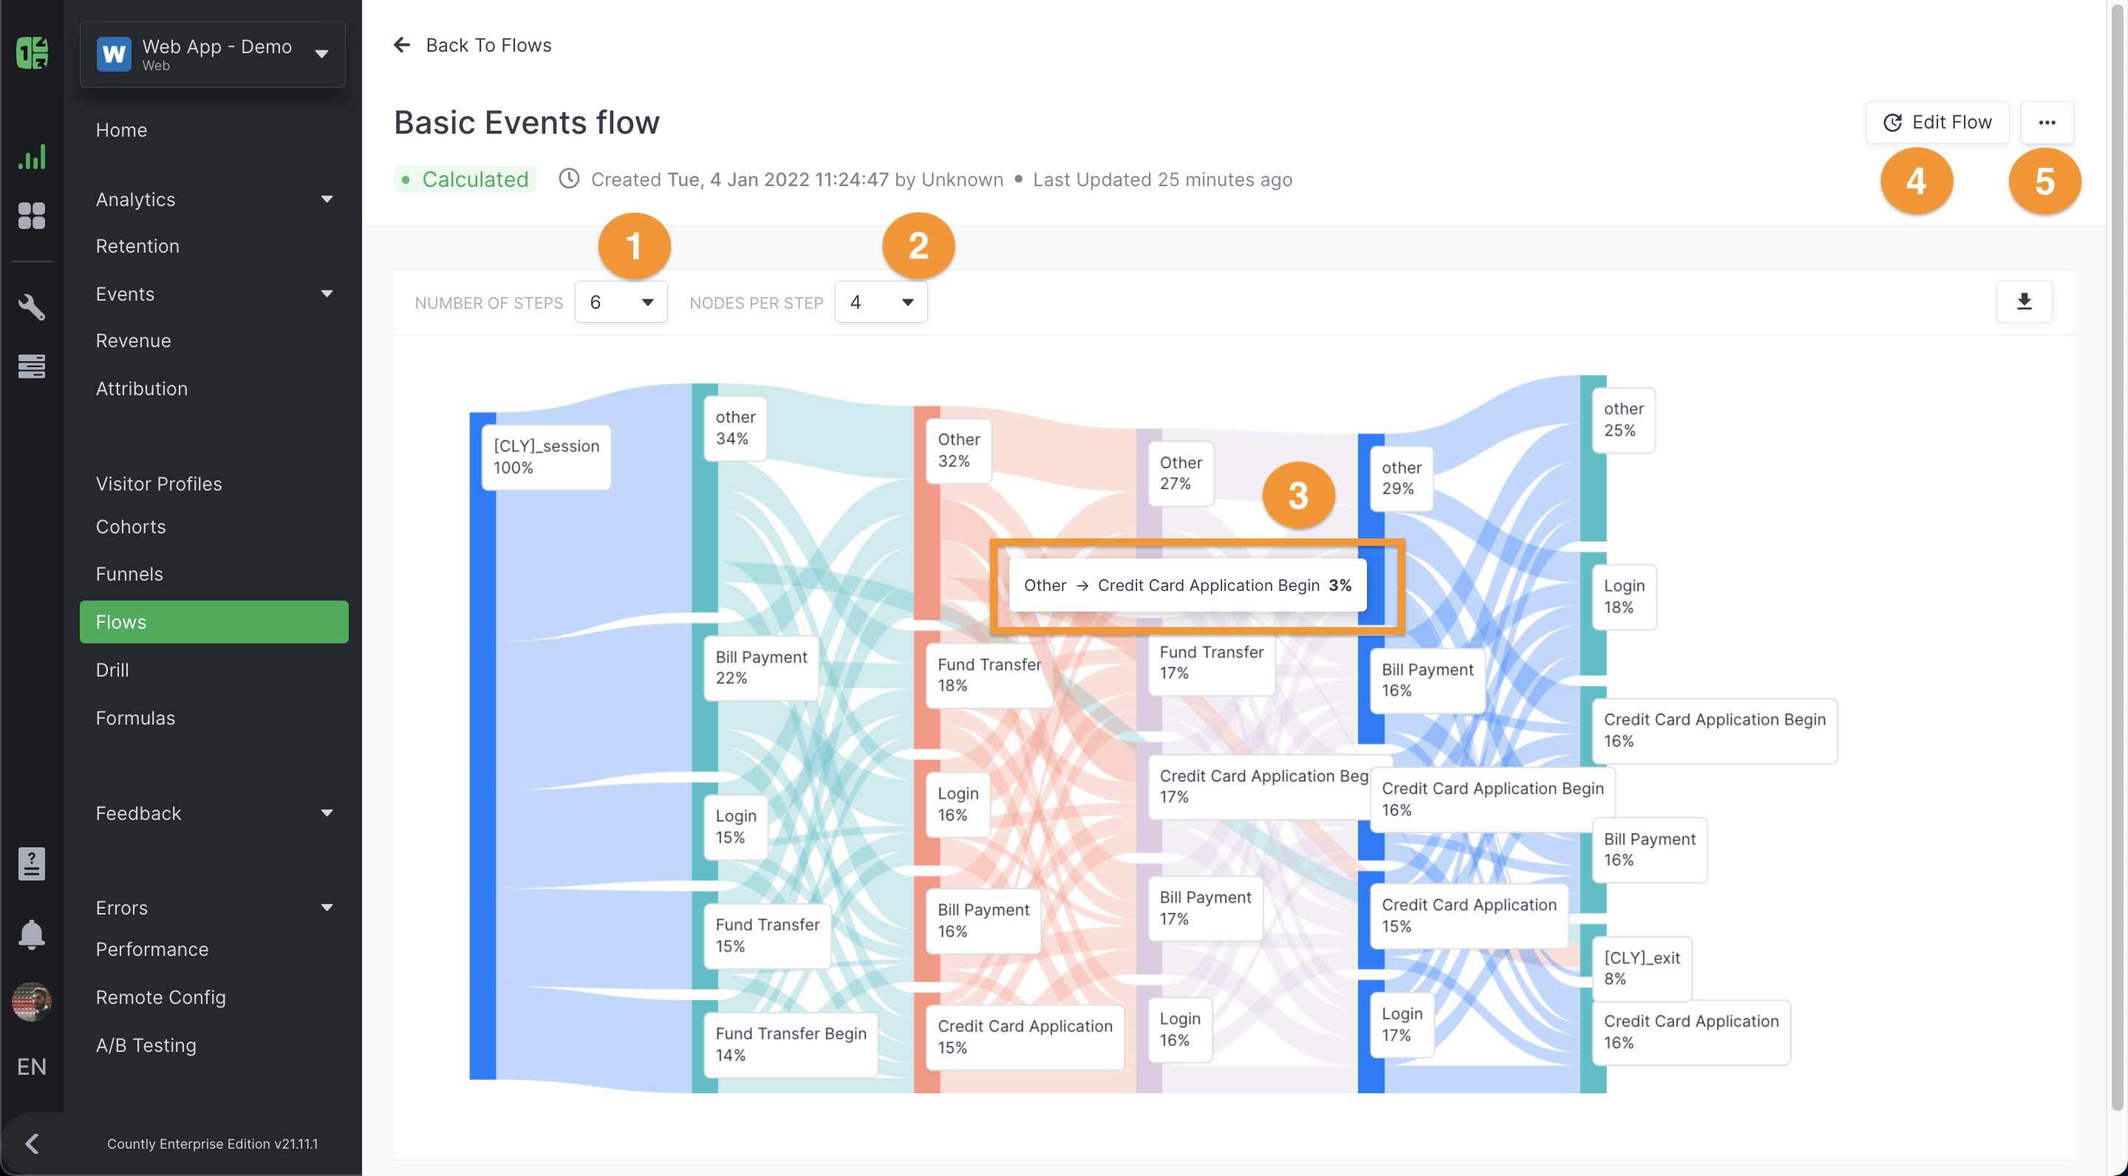Go Back To Flows
2128x1176 pixels.
click(x=473, y=44)
